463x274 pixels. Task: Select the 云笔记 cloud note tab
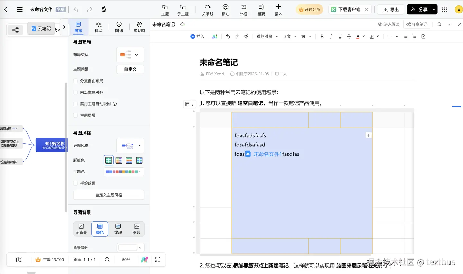click(41, 28)
